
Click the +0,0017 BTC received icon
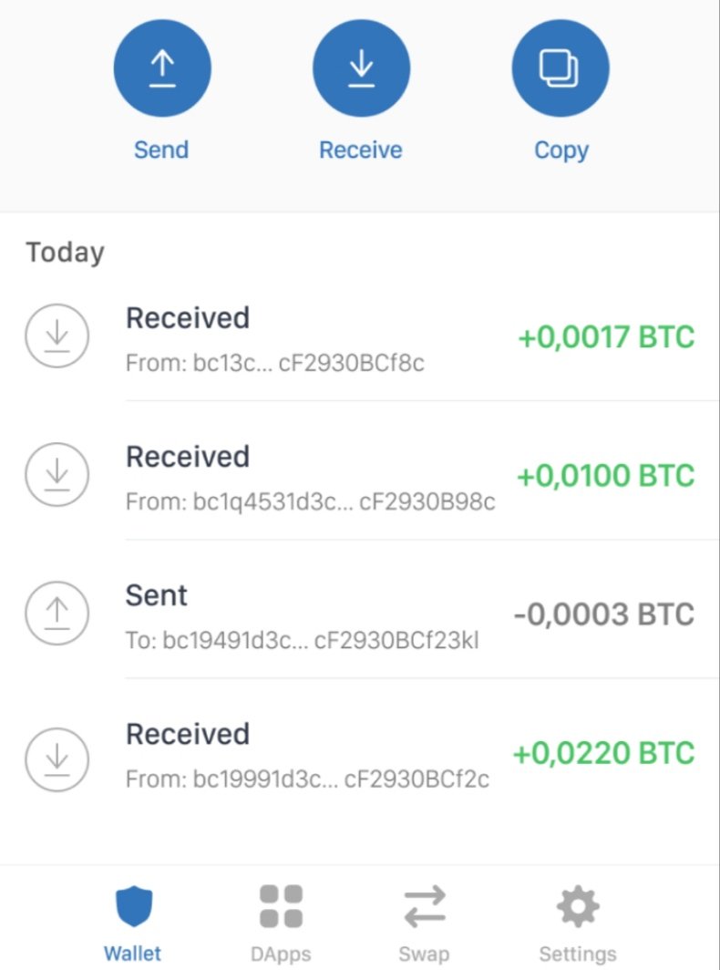(x=57, y=336)
